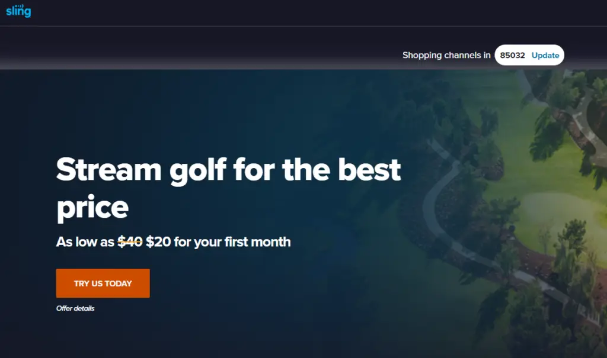The width and height of the screenshot is (607, 358).
Task: Click the words "the best" in the headline
Action: point(341,169)
